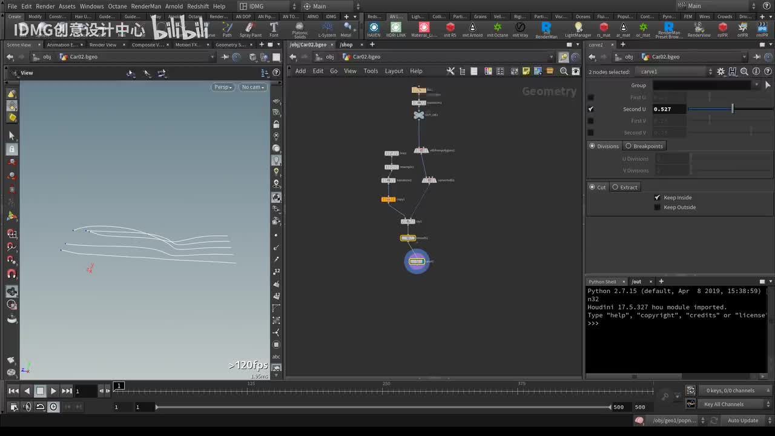Enable the Second V checkbox
The width and height of the screenshot is (775, 436).
tap(591, 133)
